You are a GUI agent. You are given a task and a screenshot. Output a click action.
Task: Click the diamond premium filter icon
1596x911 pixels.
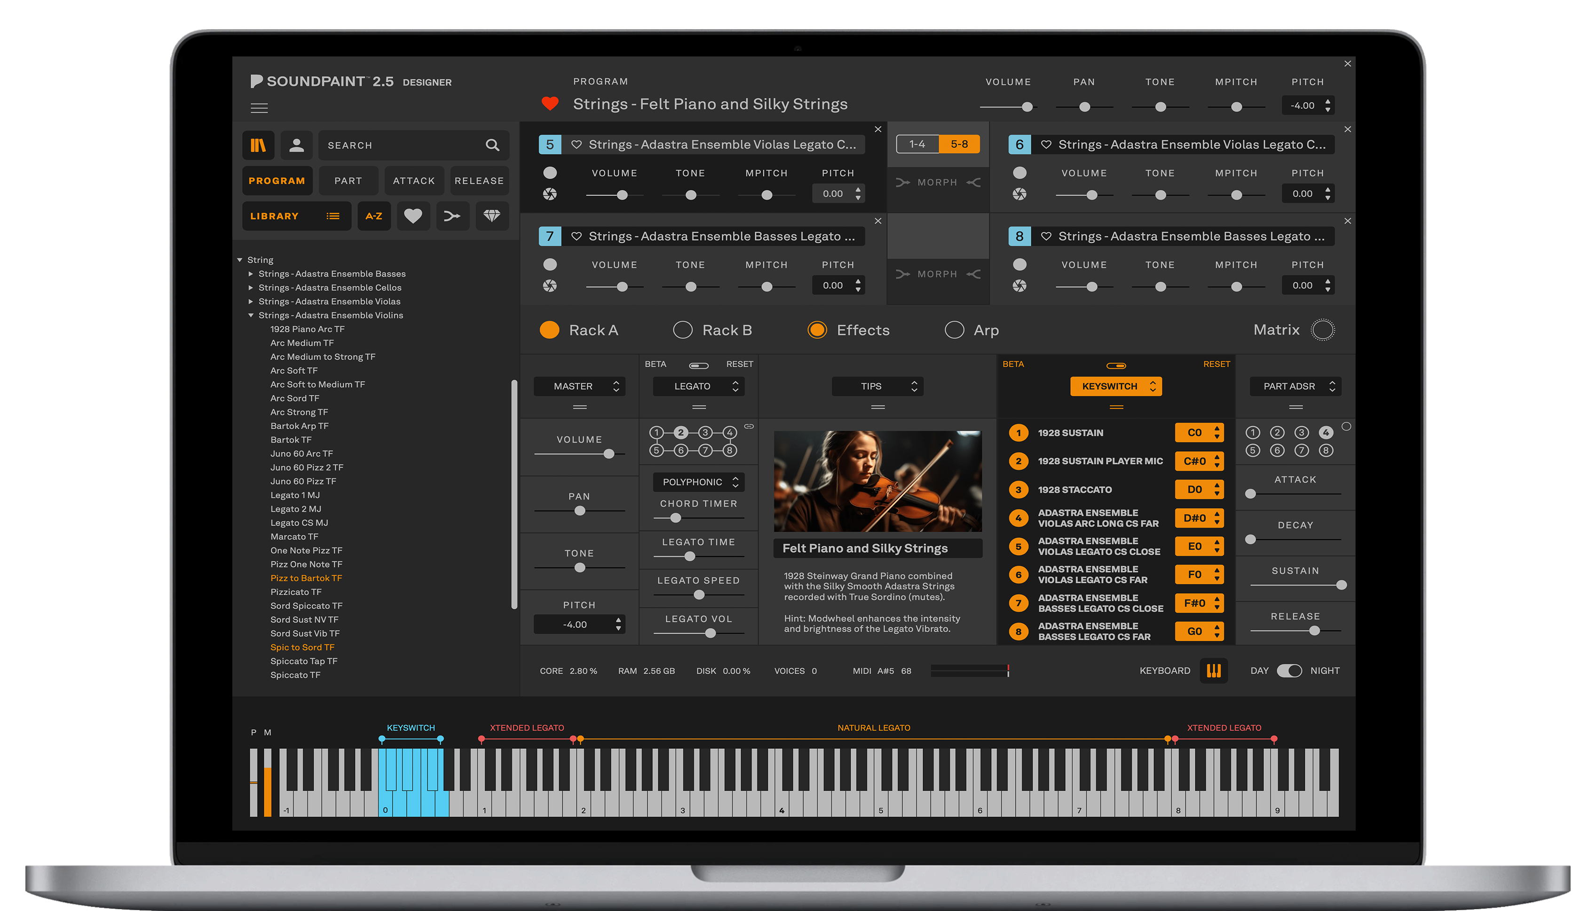pos(492,216)
